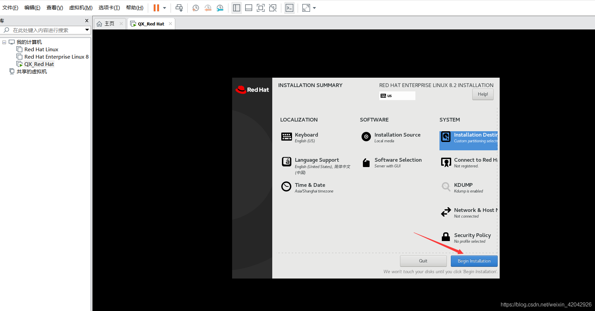595x311 pixels.
Task: Click the us keyboard layout indicator
Action: point(397,96)
